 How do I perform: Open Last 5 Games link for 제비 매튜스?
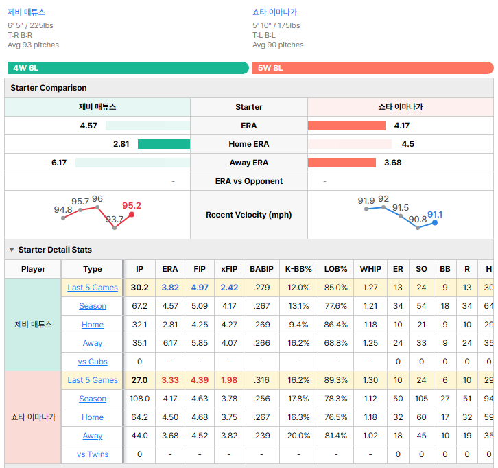coord(93,288)
